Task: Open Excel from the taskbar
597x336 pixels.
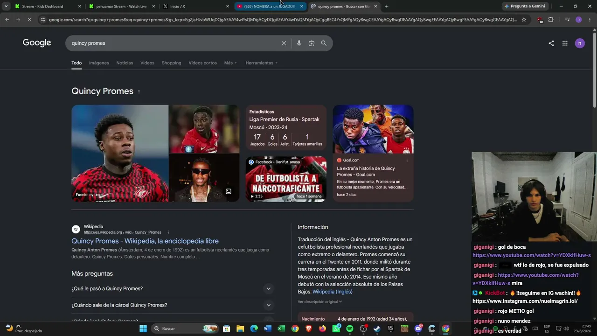Action: tap(281, 329)
